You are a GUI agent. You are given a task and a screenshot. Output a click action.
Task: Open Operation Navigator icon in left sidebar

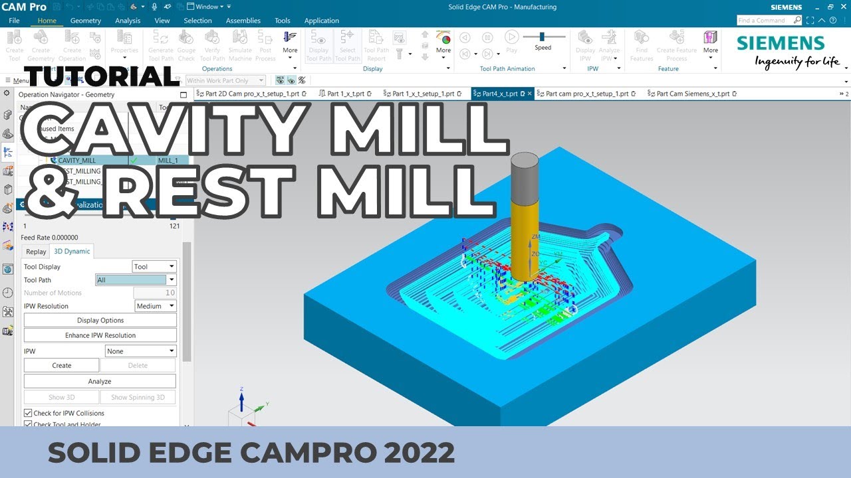[7, 152]
